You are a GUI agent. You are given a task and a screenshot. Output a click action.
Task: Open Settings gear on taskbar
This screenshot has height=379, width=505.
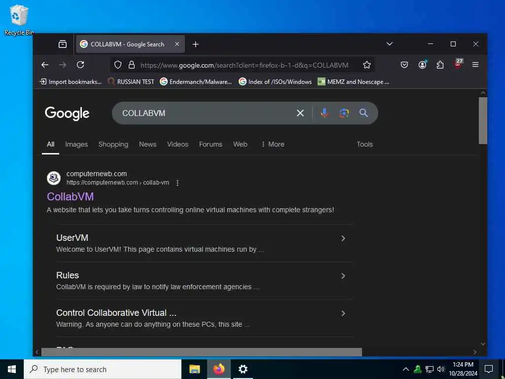[243, 369]
